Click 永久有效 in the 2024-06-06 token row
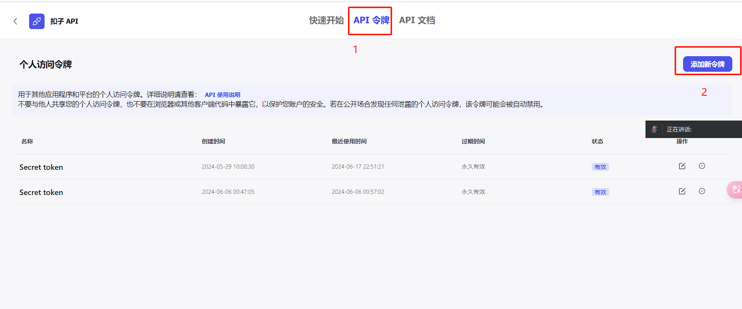 coord(473,192)
